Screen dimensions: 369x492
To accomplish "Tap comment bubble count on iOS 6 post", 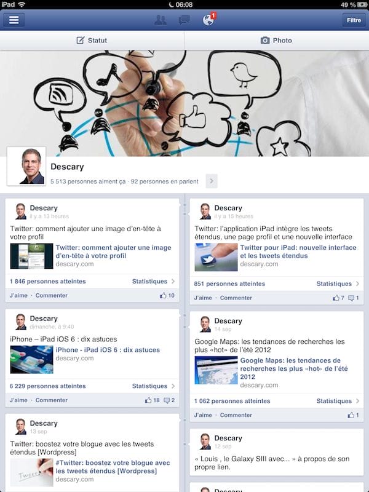I will (x=170, y=400).
